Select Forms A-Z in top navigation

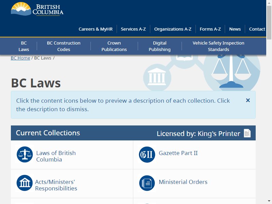coord(210,29)
